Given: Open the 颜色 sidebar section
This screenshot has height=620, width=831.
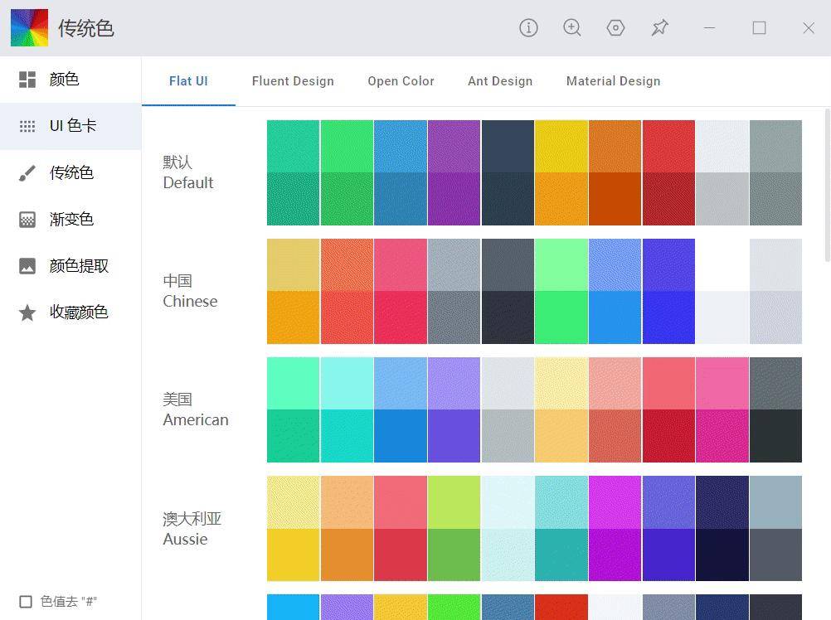Looking at the screenshot, I should coord(70,80).
